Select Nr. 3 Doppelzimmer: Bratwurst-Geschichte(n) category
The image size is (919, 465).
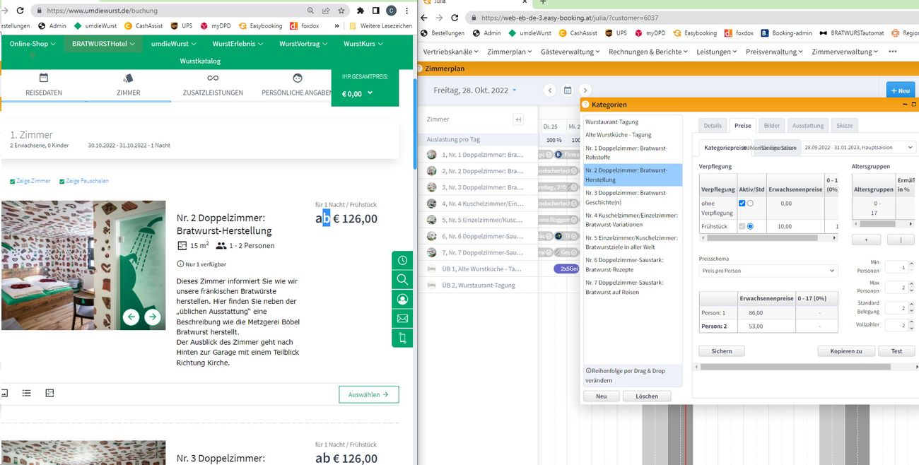pyautogui.click(x=632, y=197)
